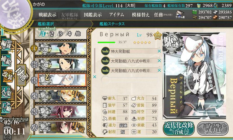The height and width of the screenshot is (140, 233).
Task: Open the 工廠 (factory) side icon
Action: click(6, 107)
